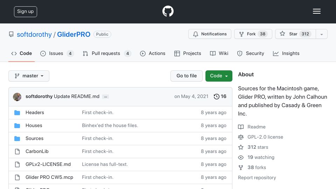Open "License has full-text." commit message
Image resolution: width=336 pixels, height=189 pixels.
pyautogui.click(x=105, y=164)
